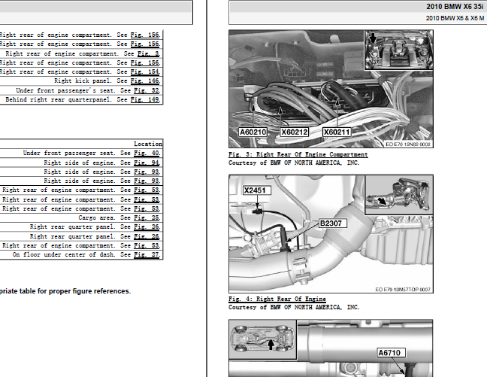Click the engine inset thumbnail in Fig. 4
This screenshot has width=487, height=377.
point(399,195)
